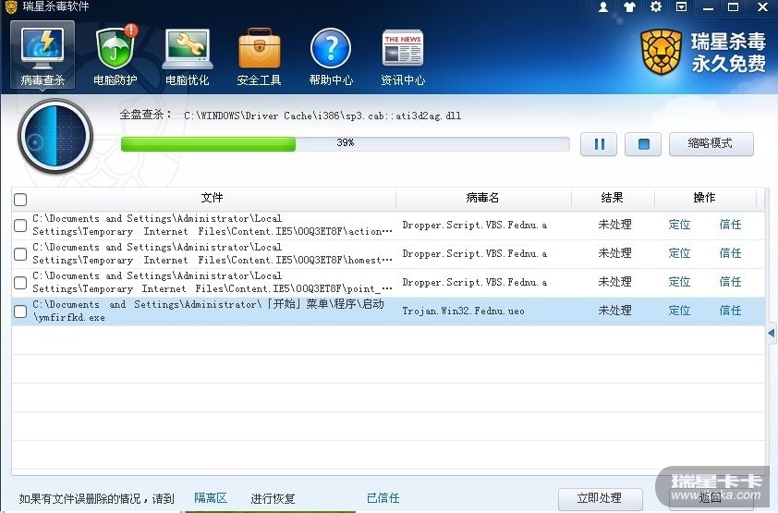Click 信任 for the ymfirfkd.exe row
This screenshot has width=778, height=513.
coord(730,311)
